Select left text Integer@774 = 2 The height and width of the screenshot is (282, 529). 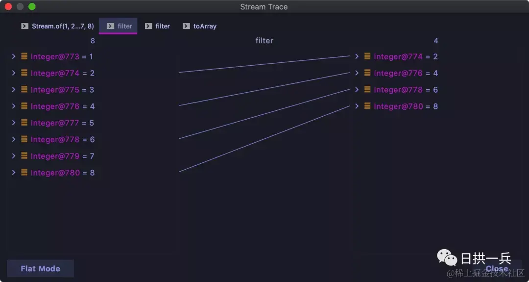click(62, 73)
